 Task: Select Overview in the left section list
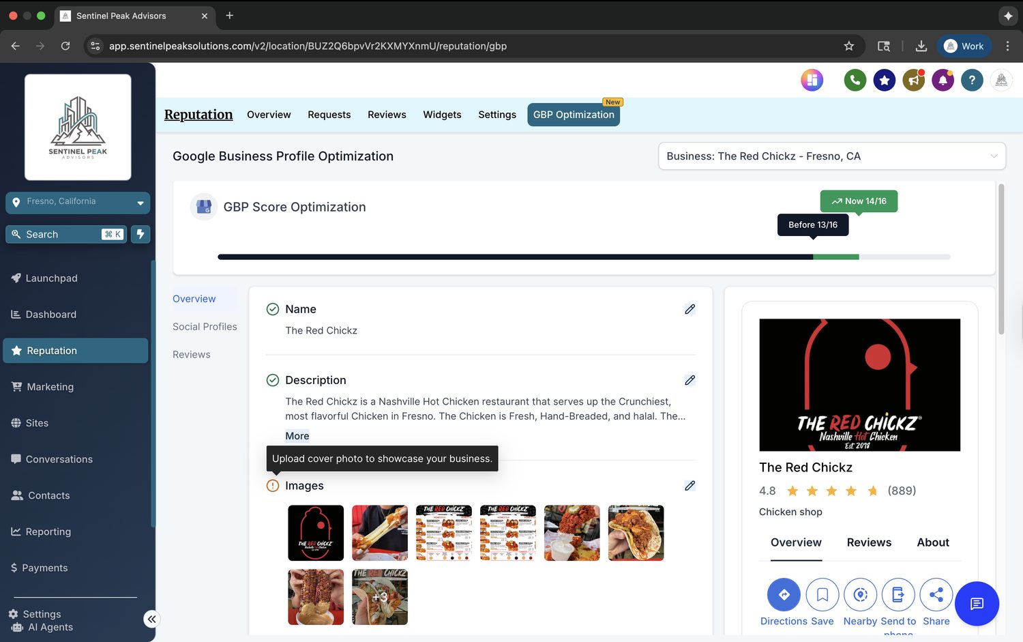[194, 299]
